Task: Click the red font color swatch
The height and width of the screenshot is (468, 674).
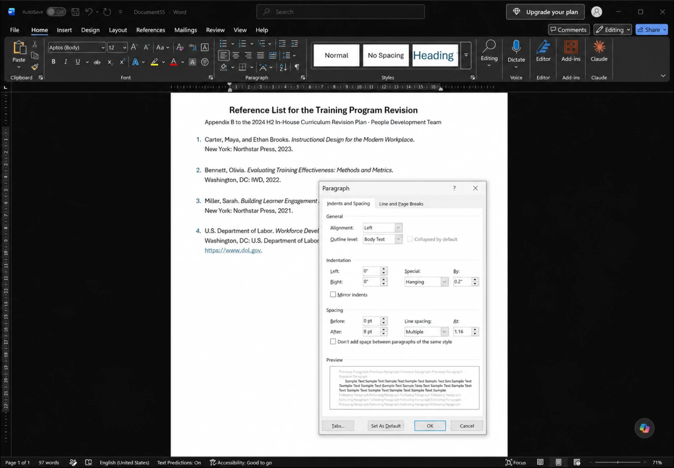Action: click(x=173, y=62)
